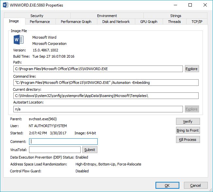Click the Word icon in the title bar
213x192 pixels.
pos(6,5)
